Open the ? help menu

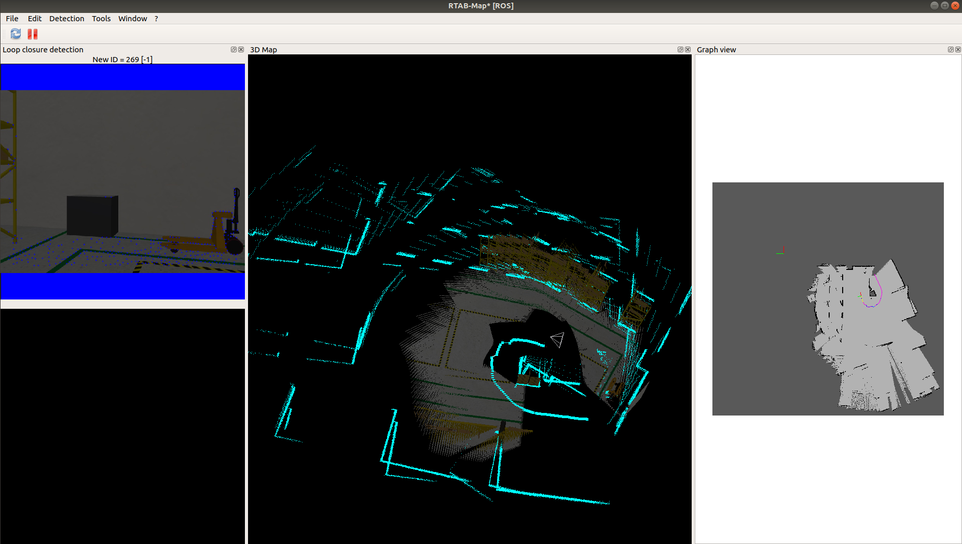[x=156, y=18]
